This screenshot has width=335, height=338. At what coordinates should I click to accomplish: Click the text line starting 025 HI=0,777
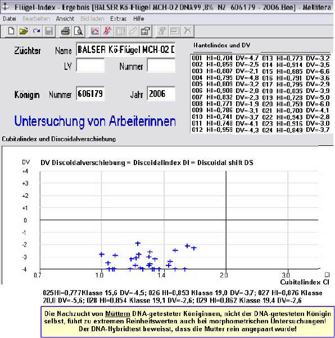183,293
